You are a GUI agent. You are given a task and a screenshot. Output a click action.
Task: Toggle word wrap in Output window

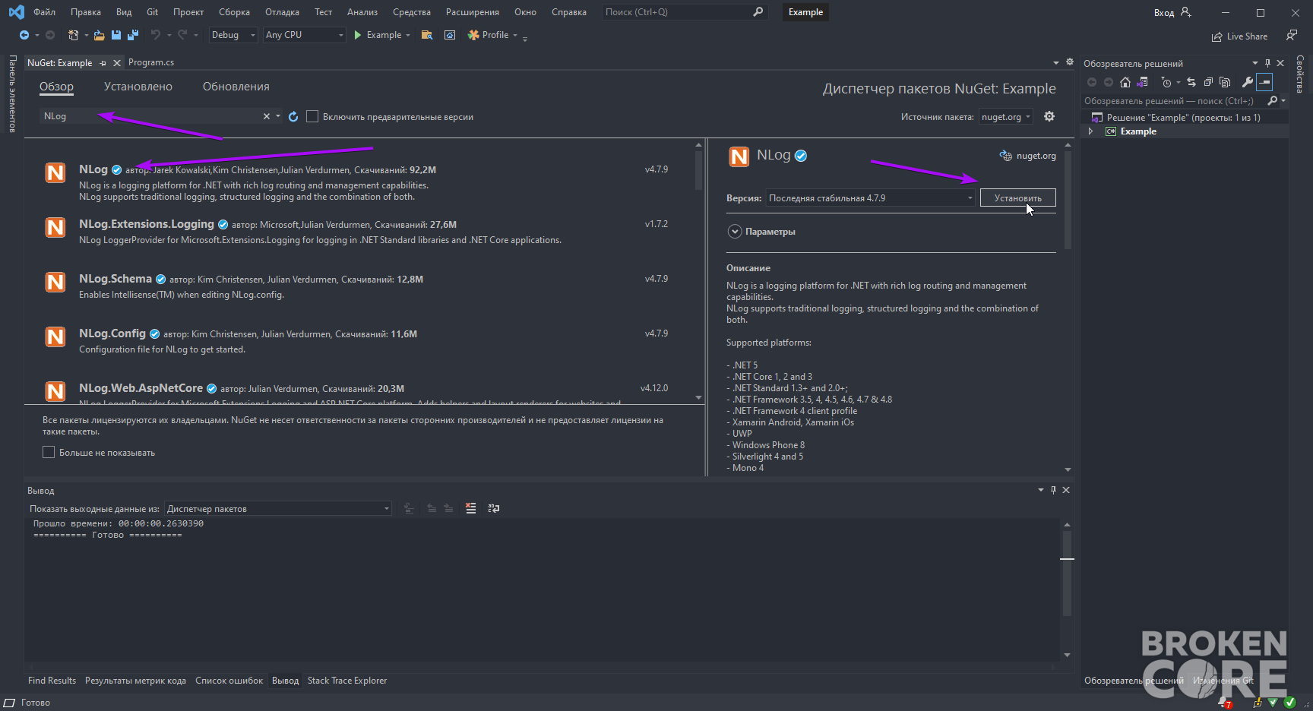click(494, 508)
